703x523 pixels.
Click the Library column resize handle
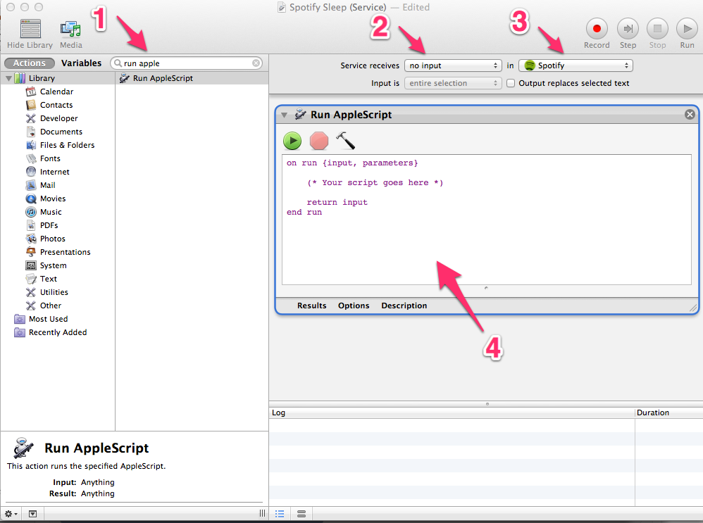click(x=262, y=514)
